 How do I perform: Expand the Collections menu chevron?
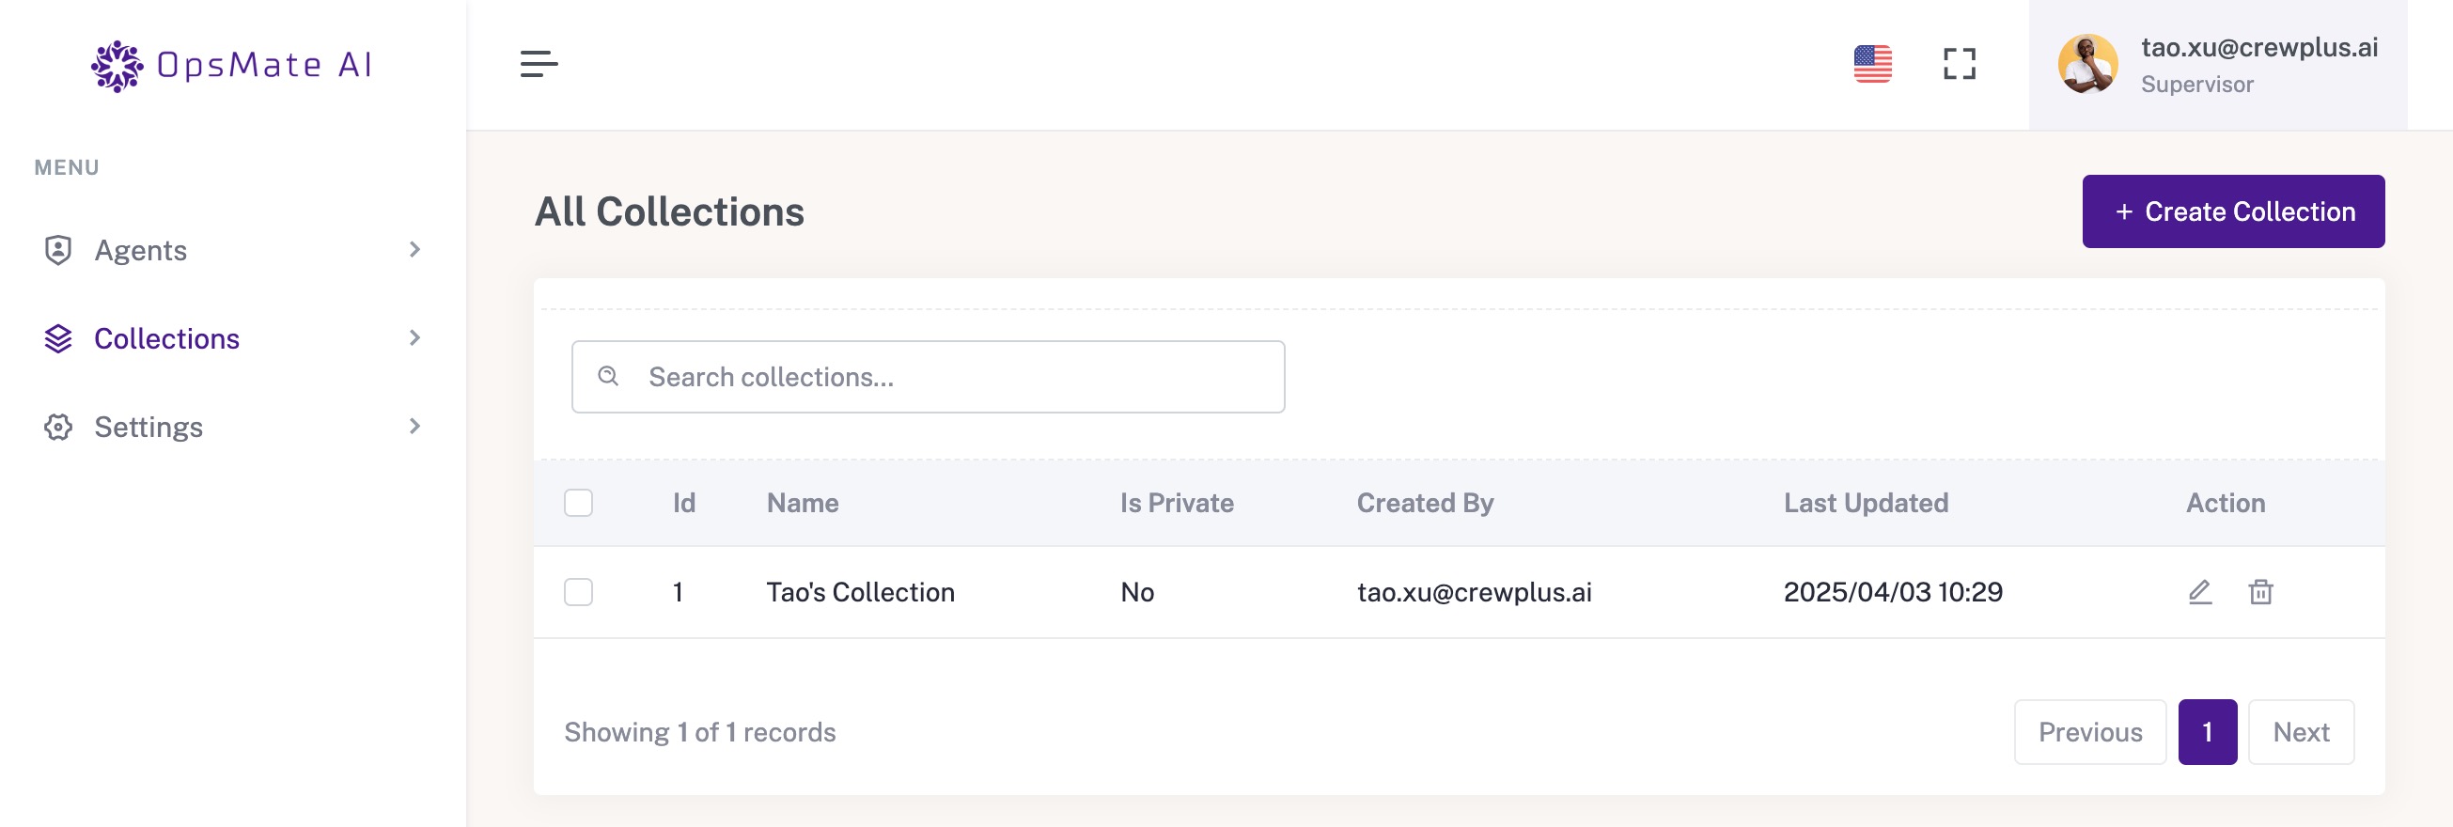(x=414, y=337)
